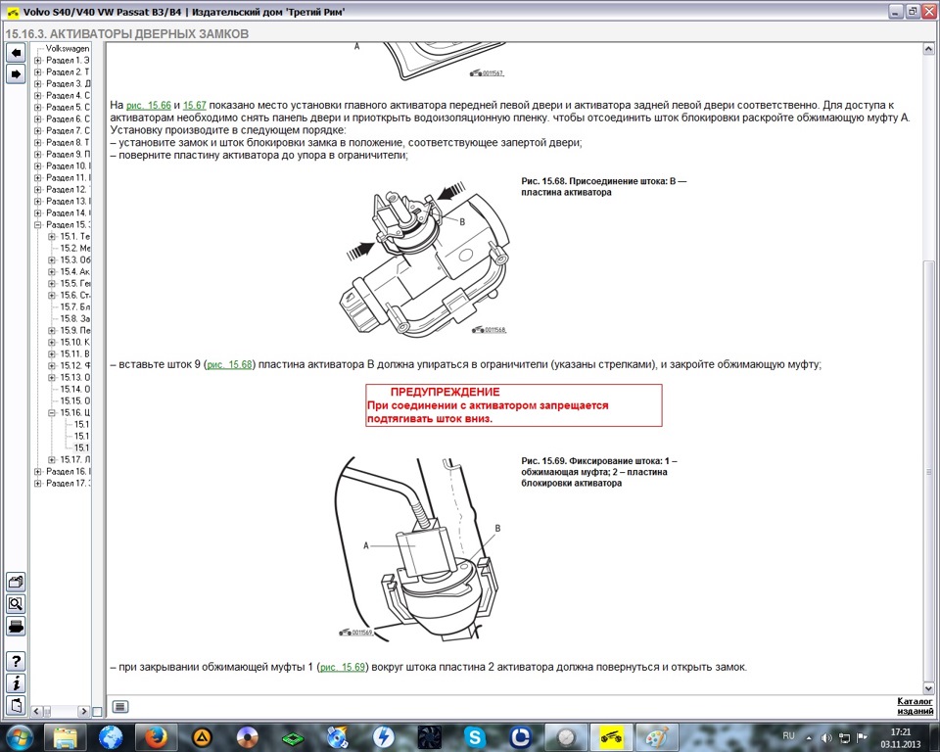Click the exit door icon in sidebar
Image resolution: width=940 pixels, height=752 pixels.
(17, 705)
